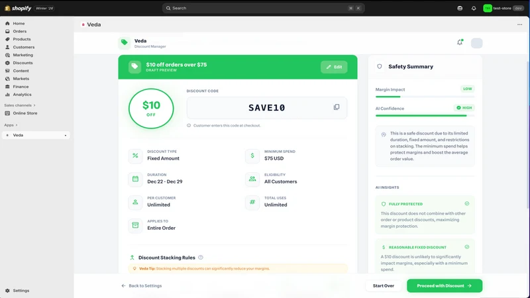The height and width of the screenshot is (298, 530).
Task: Click the $75 USD minimum spend value
Action: [x=274, y=158]
